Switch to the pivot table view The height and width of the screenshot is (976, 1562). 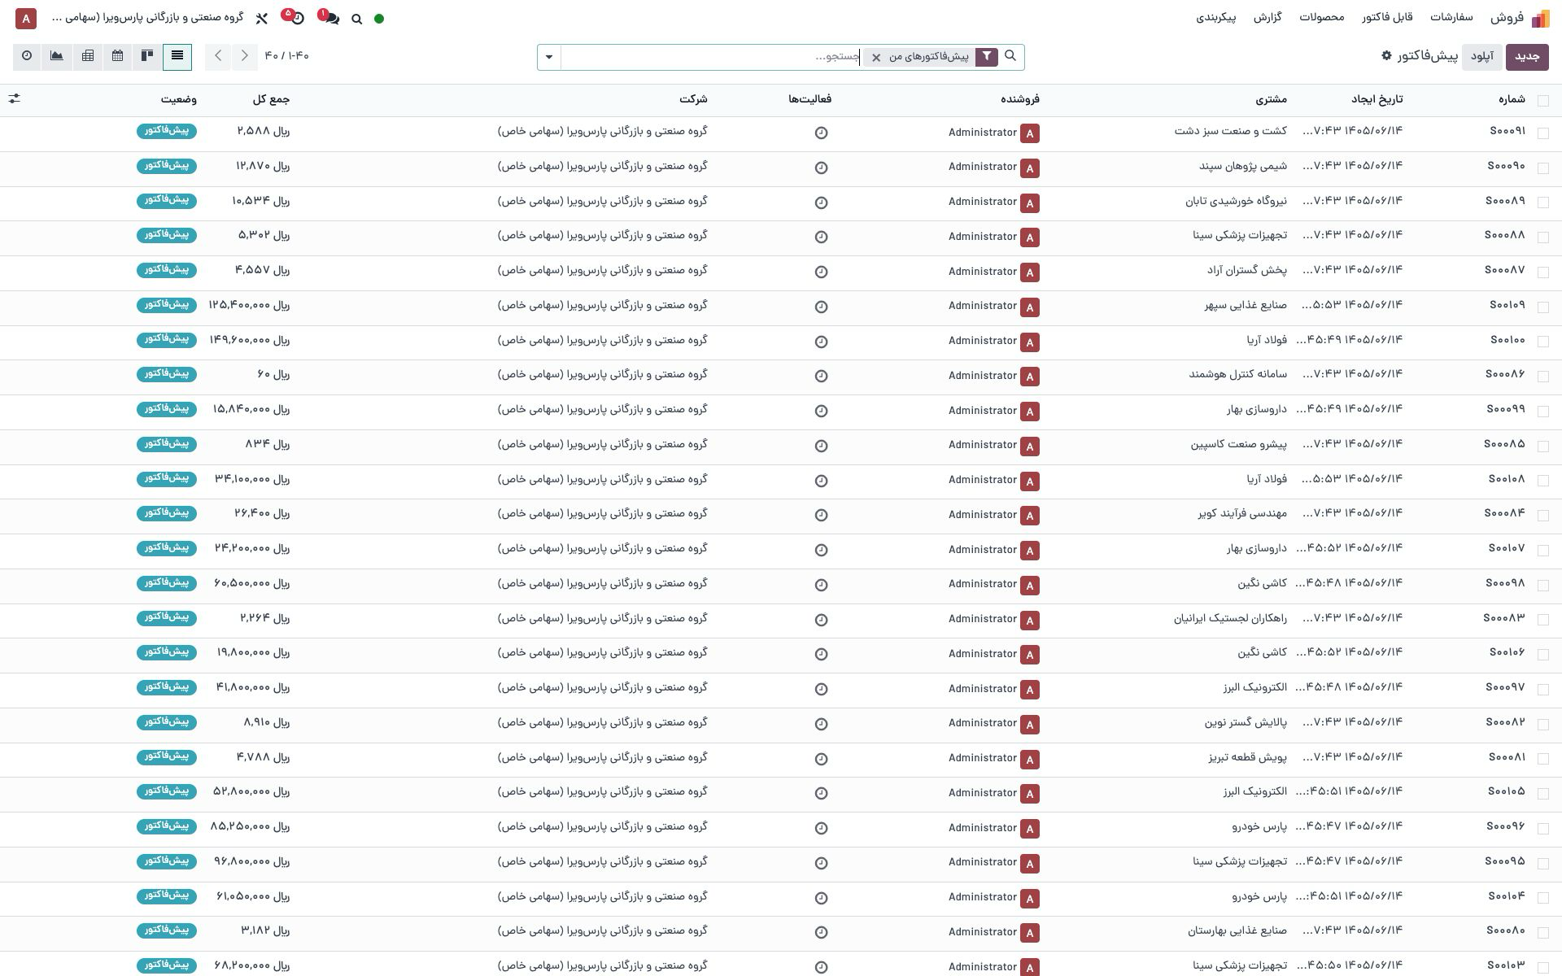[x=88, y=56]
